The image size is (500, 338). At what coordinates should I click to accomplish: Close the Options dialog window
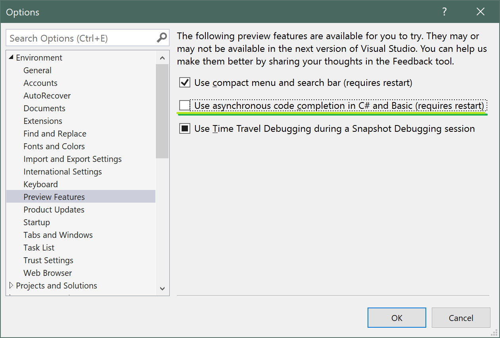481,12
